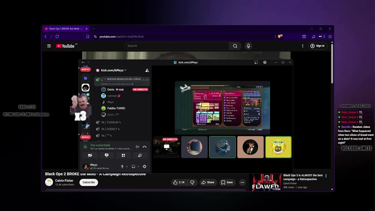Go back with the Discord back arrow
The width and height of the screenshot is (375, 211).
83,62
